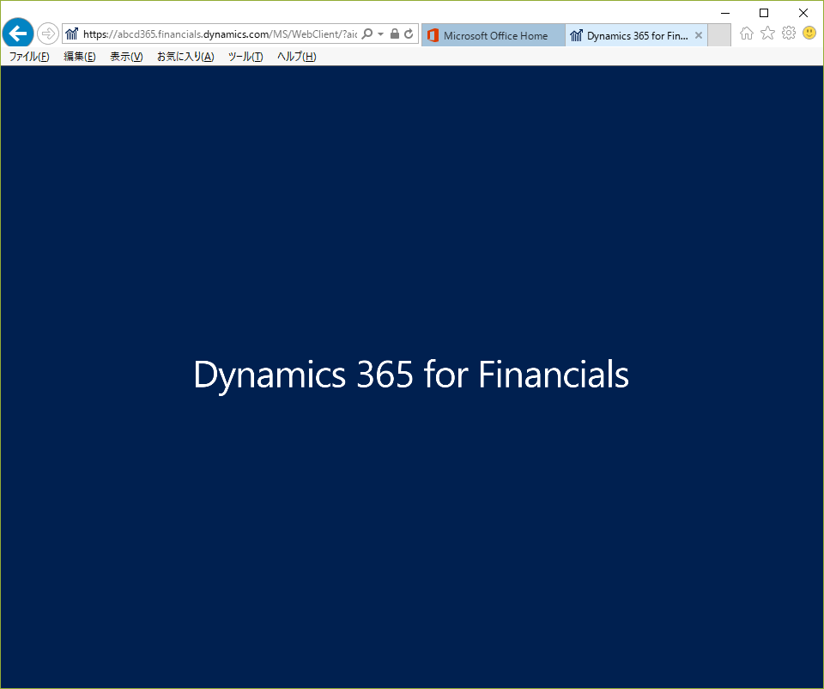Maximize the browser window

[764, 13]
